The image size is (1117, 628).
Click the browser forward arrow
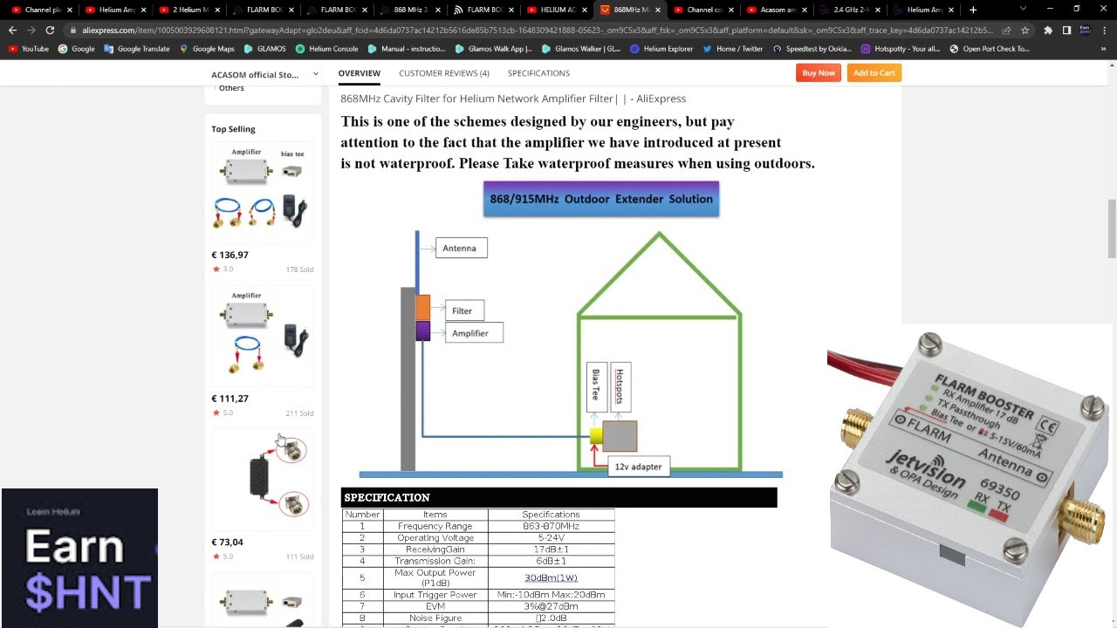click(31, 30)
